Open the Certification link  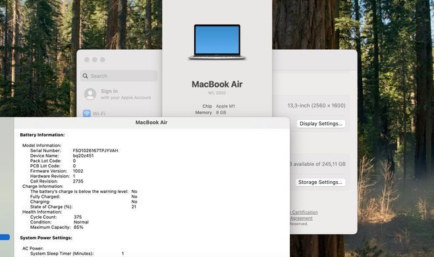coord(305,212)
